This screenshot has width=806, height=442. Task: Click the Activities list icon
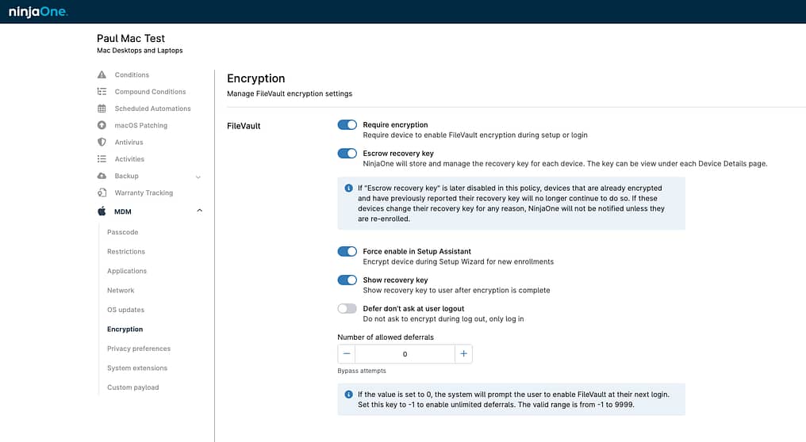[102, 159]
